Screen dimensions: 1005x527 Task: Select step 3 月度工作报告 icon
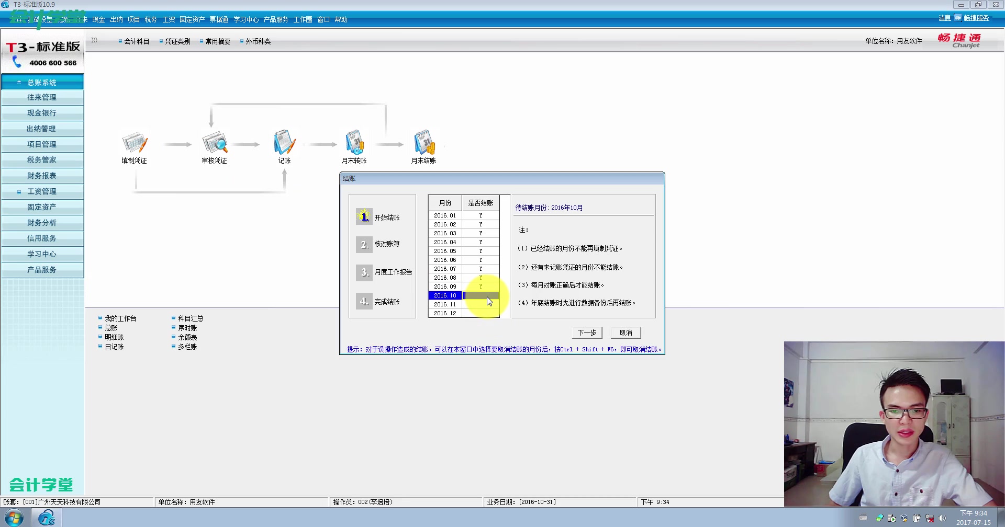(x=364, y=272)
